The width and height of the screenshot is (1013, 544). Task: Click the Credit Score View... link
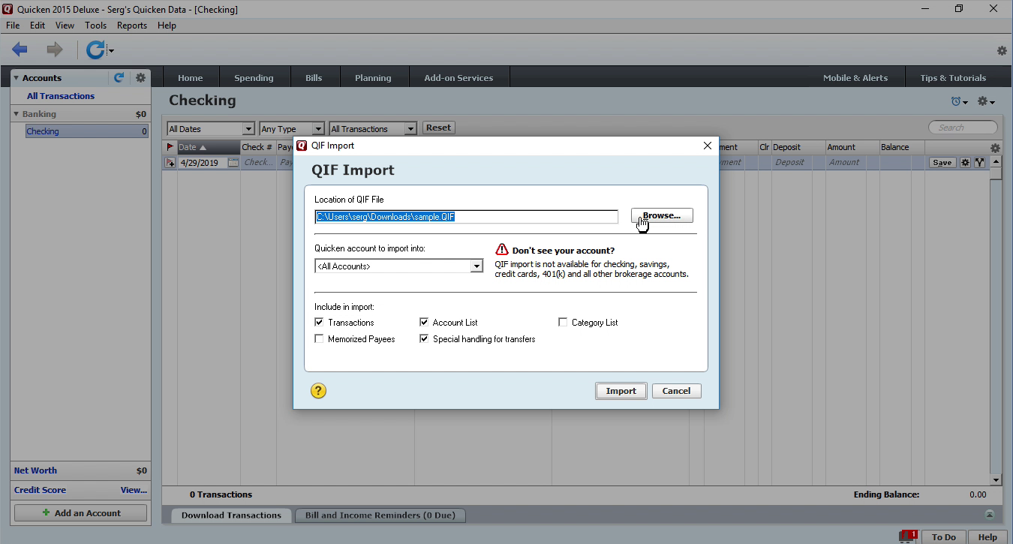pos(134,490)
